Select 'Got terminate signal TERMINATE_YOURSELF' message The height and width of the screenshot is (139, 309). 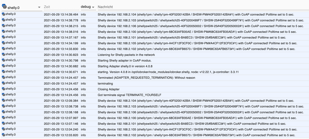click(x=129, y=95)
